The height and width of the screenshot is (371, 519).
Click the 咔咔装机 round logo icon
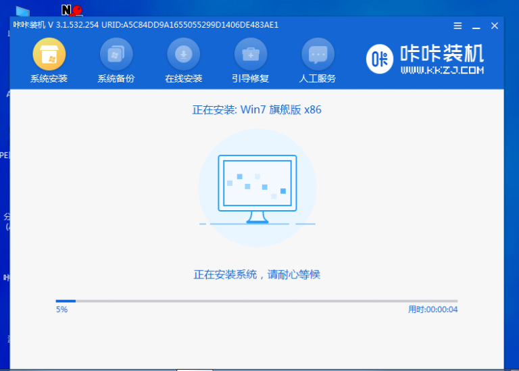point(380,58)
